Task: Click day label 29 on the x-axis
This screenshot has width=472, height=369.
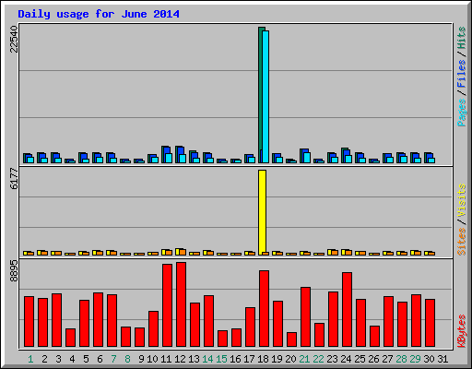Action: point(415,359)
